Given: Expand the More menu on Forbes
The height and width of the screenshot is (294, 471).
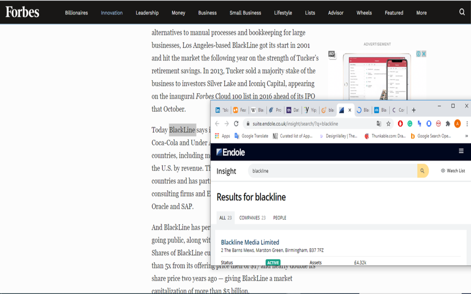Looking at the screenshot, I should click(422, 12).
